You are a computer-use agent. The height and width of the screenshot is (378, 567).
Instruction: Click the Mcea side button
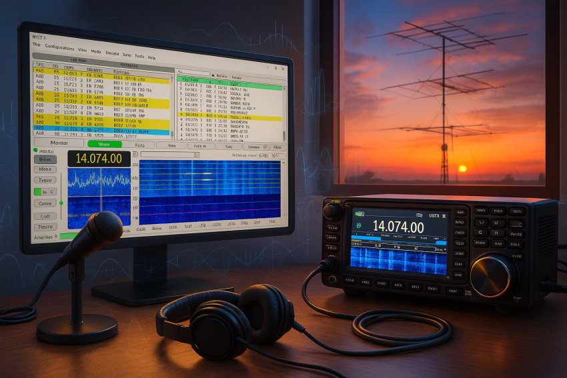(45, 169)
